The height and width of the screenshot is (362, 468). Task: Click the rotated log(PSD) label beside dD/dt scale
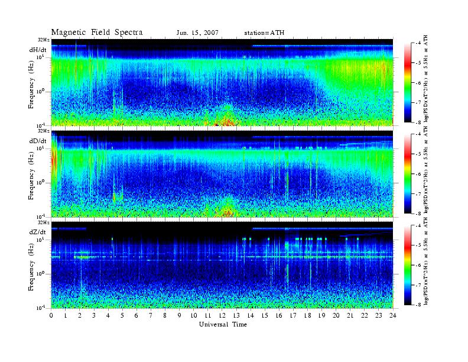(425, 170)
